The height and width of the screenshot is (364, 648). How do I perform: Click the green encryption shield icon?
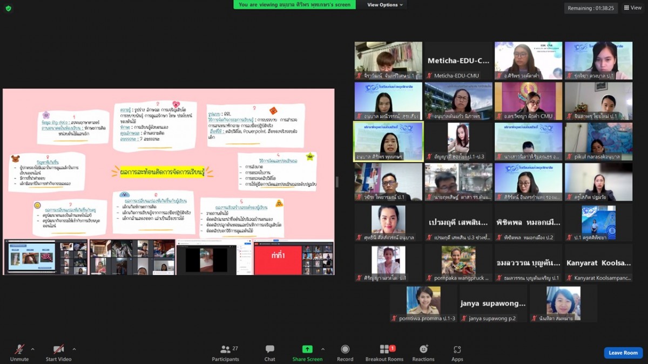point(8,8)
